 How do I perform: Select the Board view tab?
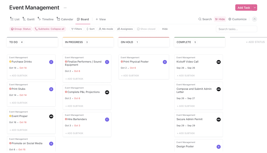pos(83,19)
